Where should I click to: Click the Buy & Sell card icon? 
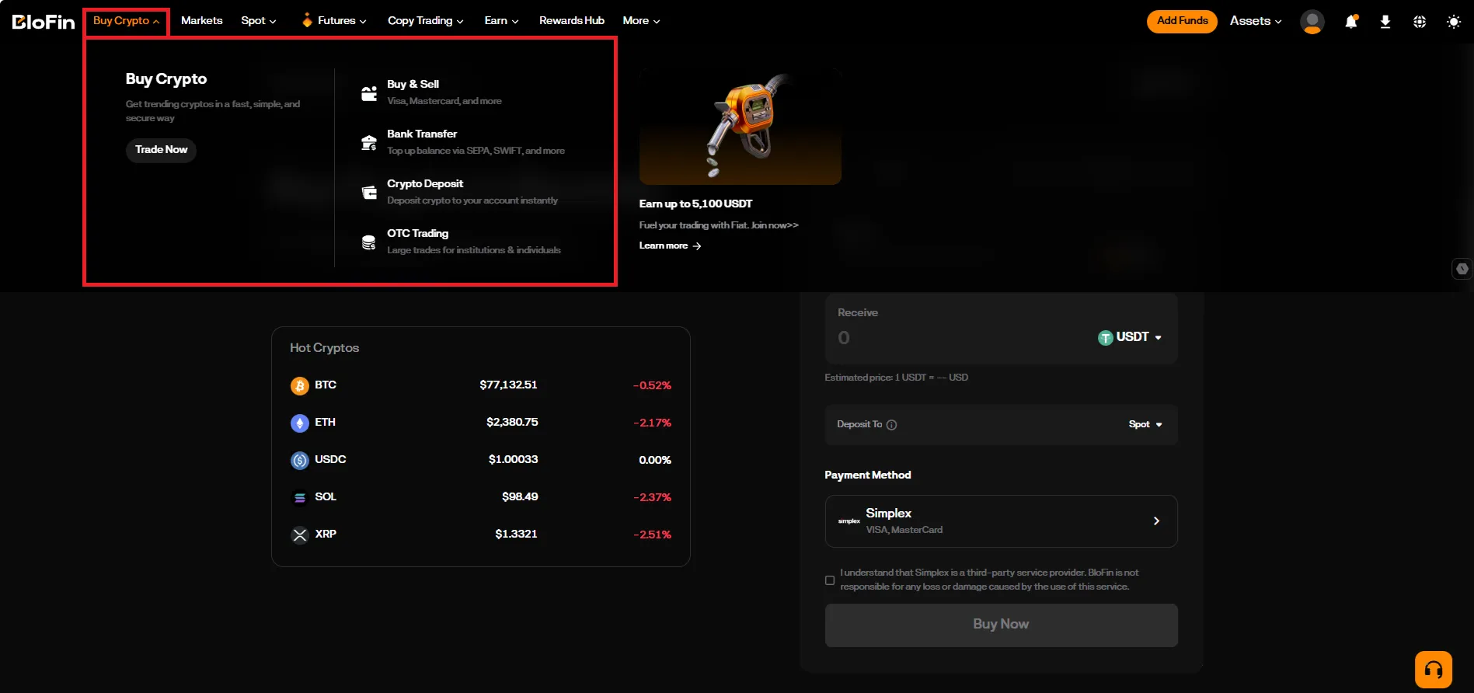coord(369,93)
